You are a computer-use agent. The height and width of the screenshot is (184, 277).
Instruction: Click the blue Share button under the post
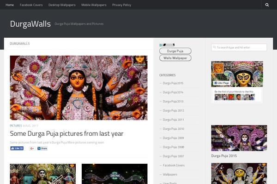point(42,149)
